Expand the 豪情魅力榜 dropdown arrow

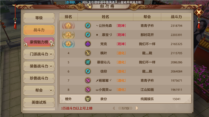click(x=51, y=42)
